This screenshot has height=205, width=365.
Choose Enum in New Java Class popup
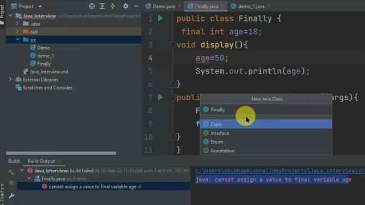266,142
